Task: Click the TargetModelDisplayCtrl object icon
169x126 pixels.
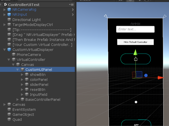Action: 9,24
